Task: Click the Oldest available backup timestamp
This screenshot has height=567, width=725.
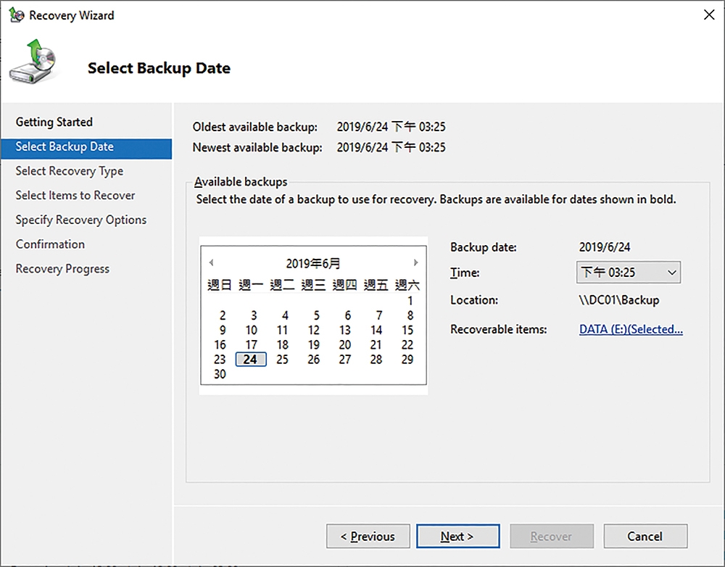Action: 391,127
